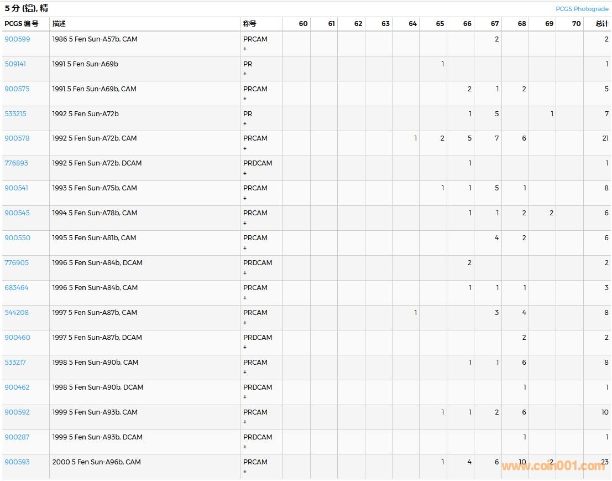Open PCGS number 533215 link

point(15,114)
